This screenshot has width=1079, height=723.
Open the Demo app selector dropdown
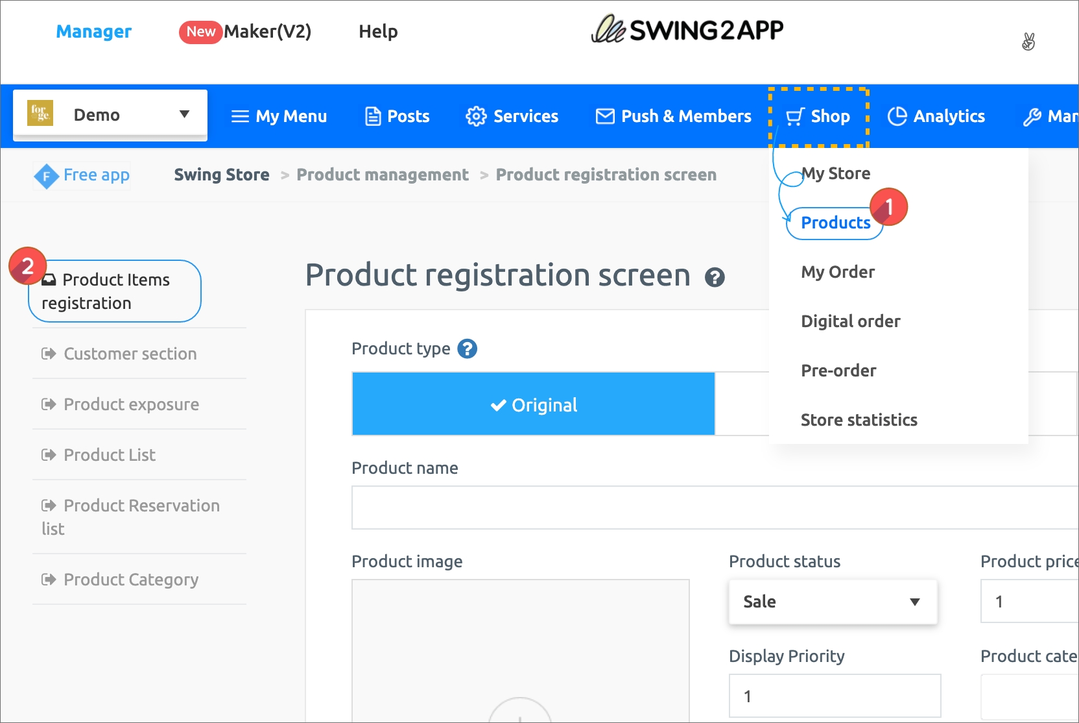click(110, 115)
